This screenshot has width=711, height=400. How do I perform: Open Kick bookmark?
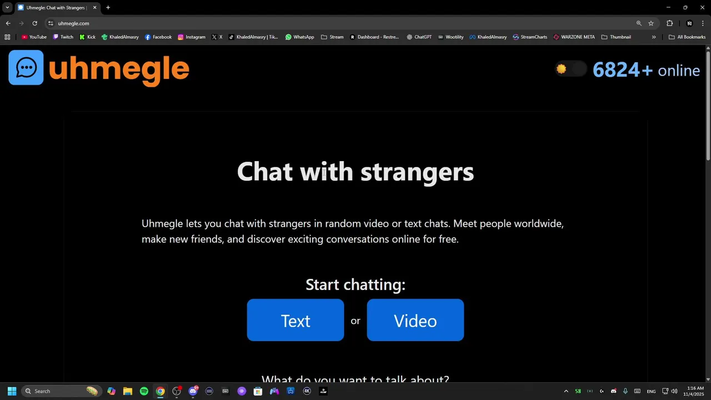click(87, 37)
